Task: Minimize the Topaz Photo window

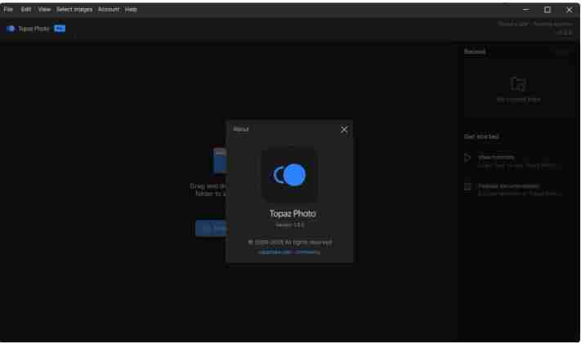Action: point(525,10)
